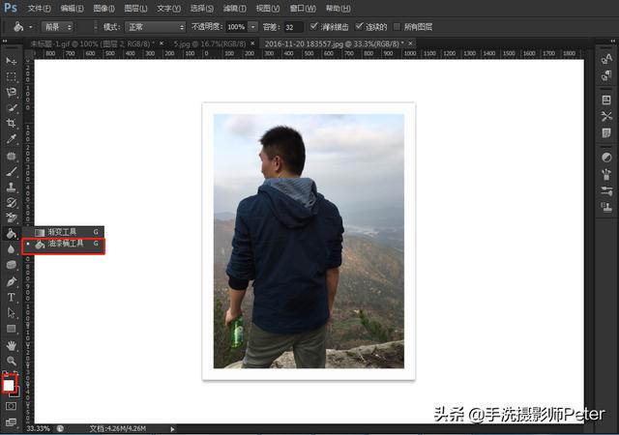Screen dimensions: 619x435
Task: Open the 模式 blend mode dropdown
Action: coord(155,27)
